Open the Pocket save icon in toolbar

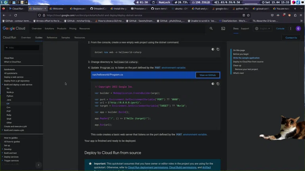272,15
